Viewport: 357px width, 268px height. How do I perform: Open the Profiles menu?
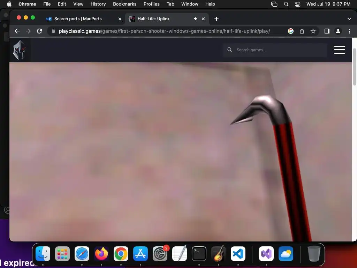click(x=151, y=4)
